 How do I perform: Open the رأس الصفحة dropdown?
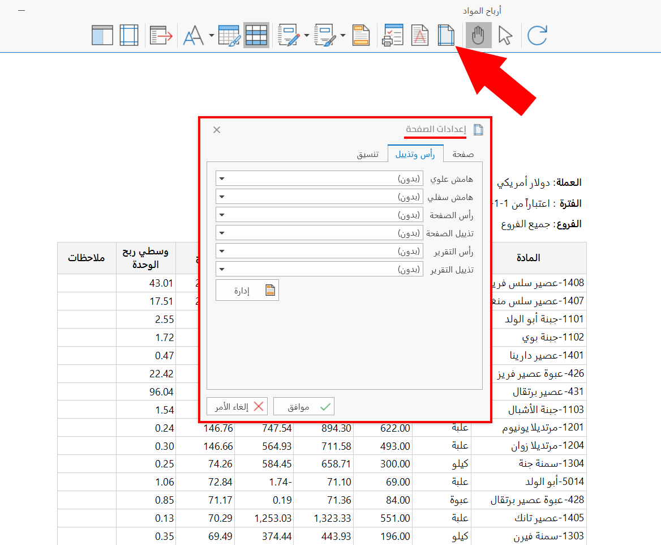click(x=319, y=215)
